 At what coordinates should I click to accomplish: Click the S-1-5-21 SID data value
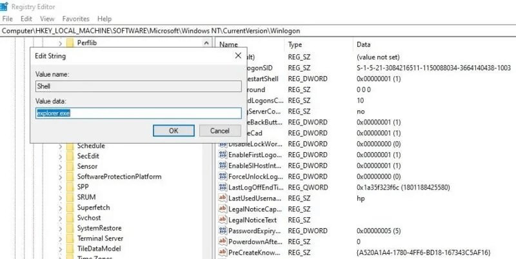tap(433, 68)
